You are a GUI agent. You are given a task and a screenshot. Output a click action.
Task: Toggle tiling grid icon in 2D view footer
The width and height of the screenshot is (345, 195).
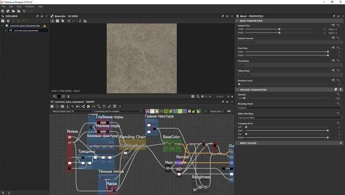tap(193, 96)
